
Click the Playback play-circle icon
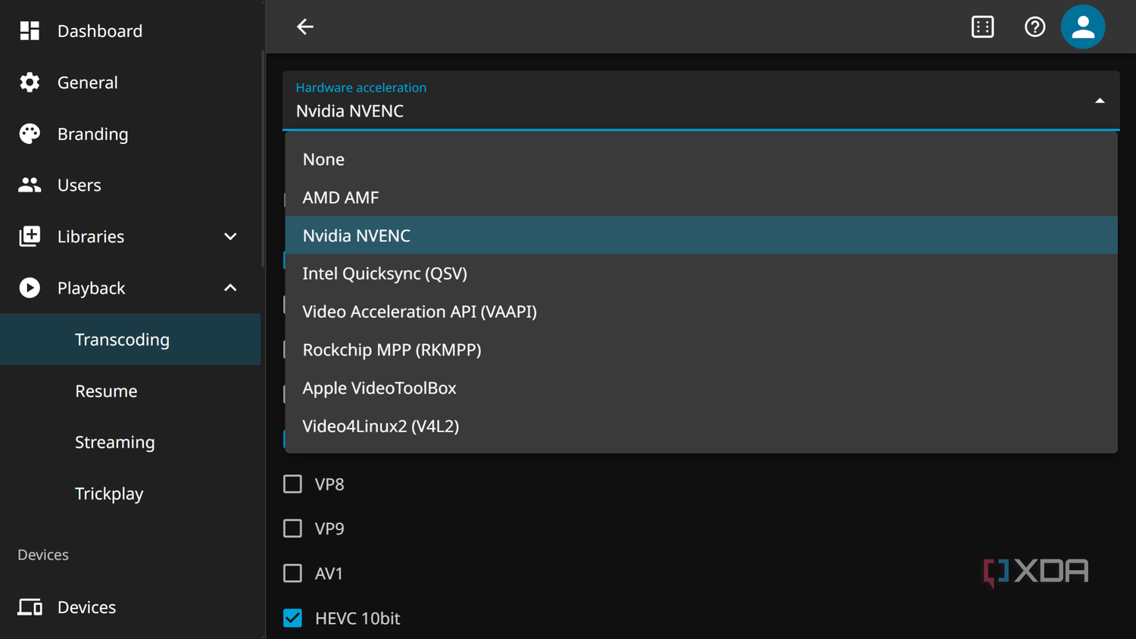click(30, 288)
